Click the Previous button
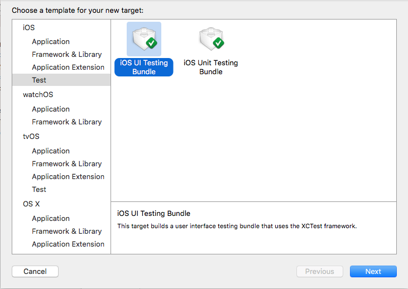408x289 pixels. (x=319, y=271)
